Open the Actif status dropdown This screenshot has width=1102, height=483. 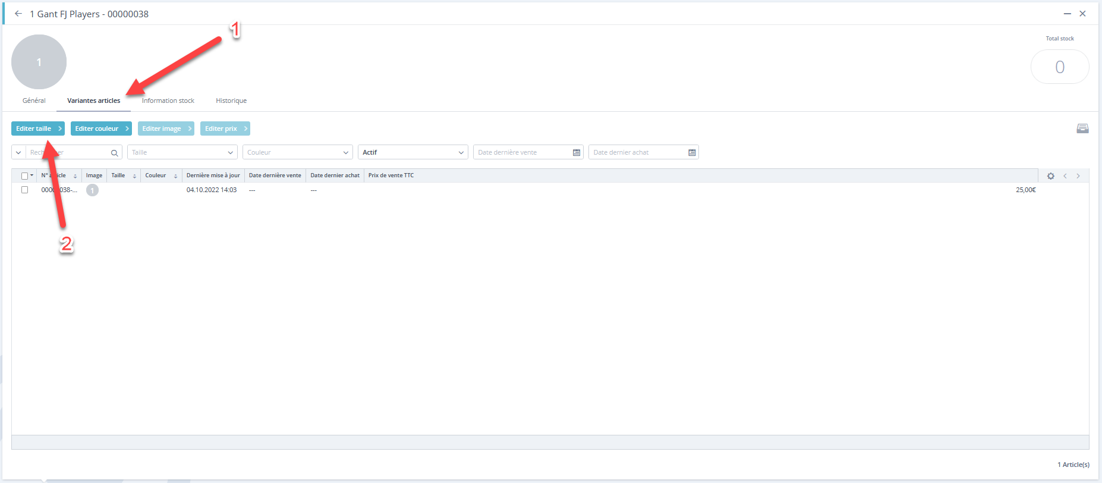[x=413, y=152]
